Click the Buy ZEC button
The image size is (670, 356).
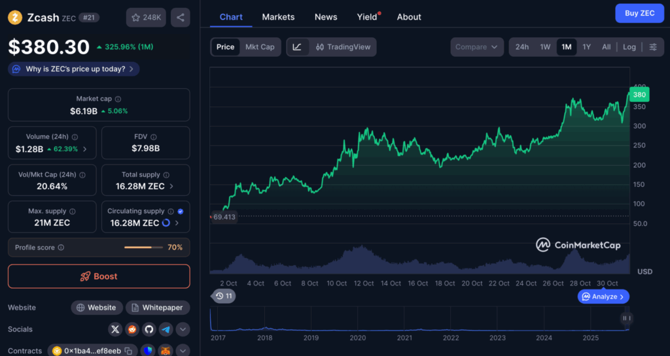coord(639,13)
